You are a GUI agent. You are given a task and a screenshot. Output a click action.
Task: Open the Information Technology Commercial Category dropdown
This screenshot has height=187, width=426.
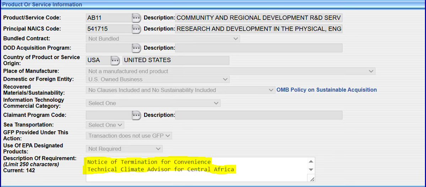(153, 103)
